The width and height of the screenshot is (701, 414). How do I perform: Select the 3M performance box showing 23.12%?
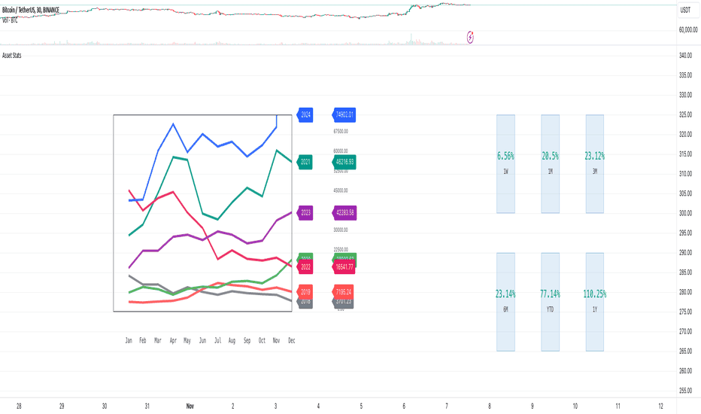595,164
